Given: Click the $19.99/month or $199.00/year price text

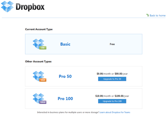Looking at the screenshot, I should coord(112,96).
